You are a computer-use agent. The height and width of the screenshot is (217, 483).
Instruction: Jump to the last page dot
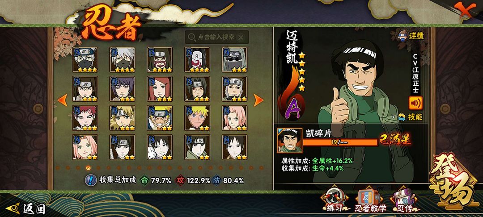(262, 168)
